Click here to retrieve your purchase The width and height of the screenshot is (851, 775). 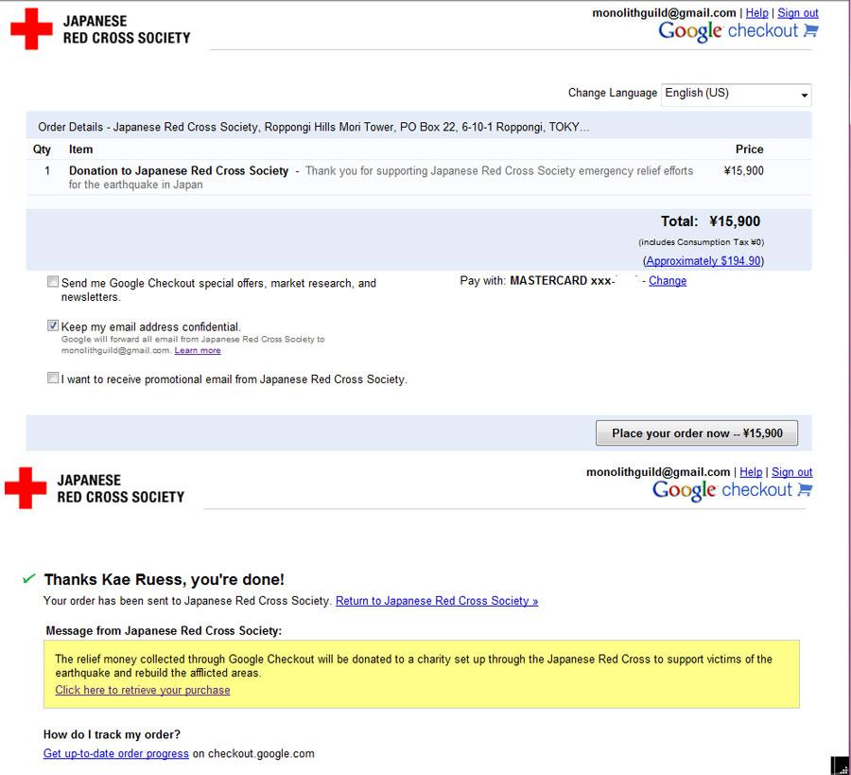(x=143, y=690)
